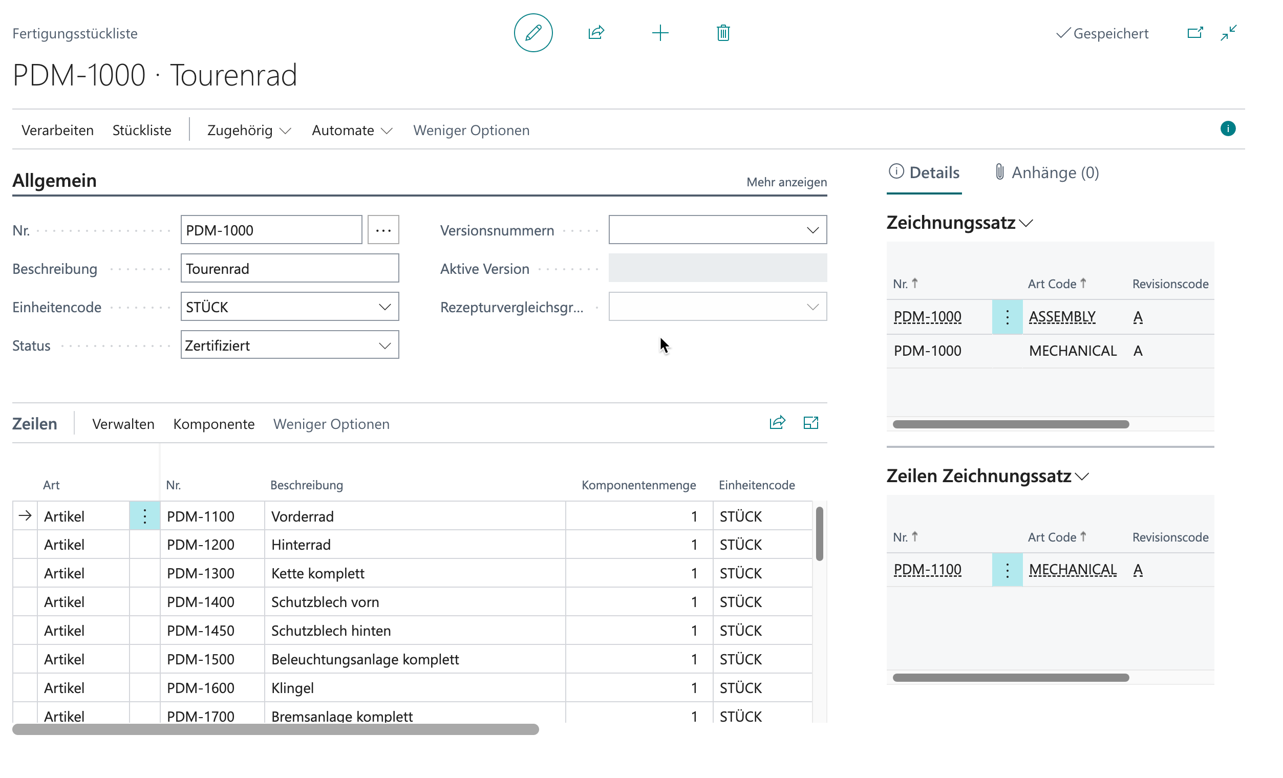The image size is (1283, 778).
Task: Click the Nr. lookup ellipsis button
Action: (x=383, y=230)
